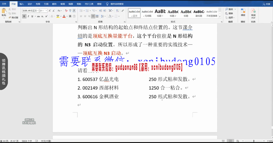
Task: Open the numbered list dropdown arrow
Action: (90, 11)
